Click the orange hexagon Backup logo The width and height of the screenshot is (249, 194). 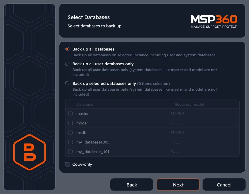pyautogui.click(x=29, y=152)
